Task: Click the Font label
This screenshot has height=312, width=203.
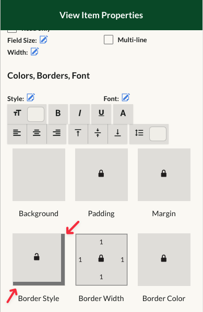Action: click(111, 98)
